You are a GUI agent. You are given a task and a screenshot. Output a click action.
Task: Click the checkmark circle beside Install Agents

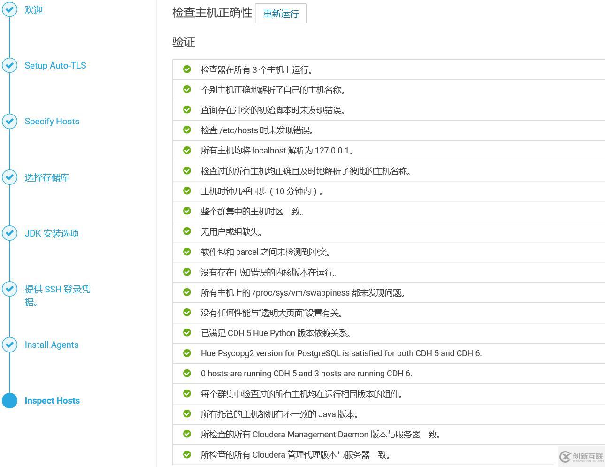point(9,345)
